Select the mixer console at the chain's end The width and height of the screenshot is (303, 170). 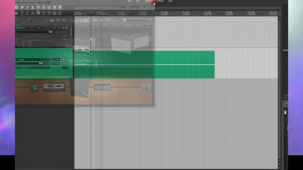[x=145, y=88]
